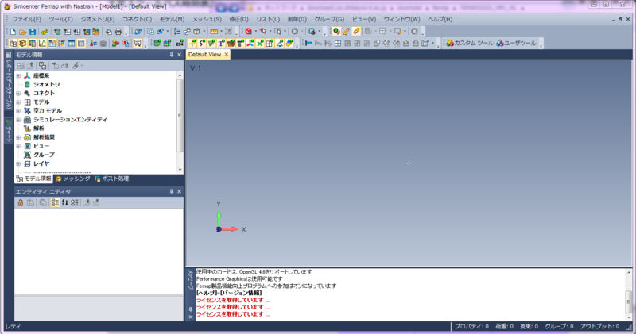Close the Default View tab

(226, 55)
